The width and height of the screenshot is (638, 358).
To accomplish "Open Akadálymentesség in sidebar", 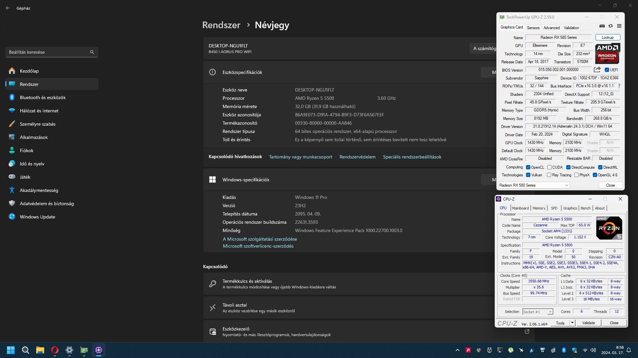I will (52, 190).
